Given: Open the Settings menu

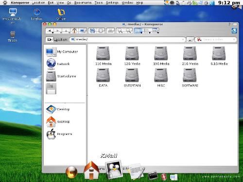Looking at the screenshot, I should point(112,2).
